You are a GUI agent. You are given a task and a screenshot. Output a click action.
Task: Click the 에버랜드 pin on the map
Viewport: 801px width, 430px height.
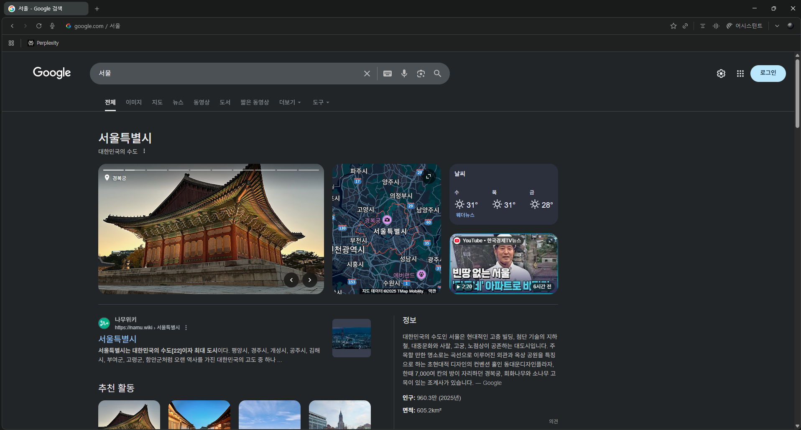[x=421, y=275]
